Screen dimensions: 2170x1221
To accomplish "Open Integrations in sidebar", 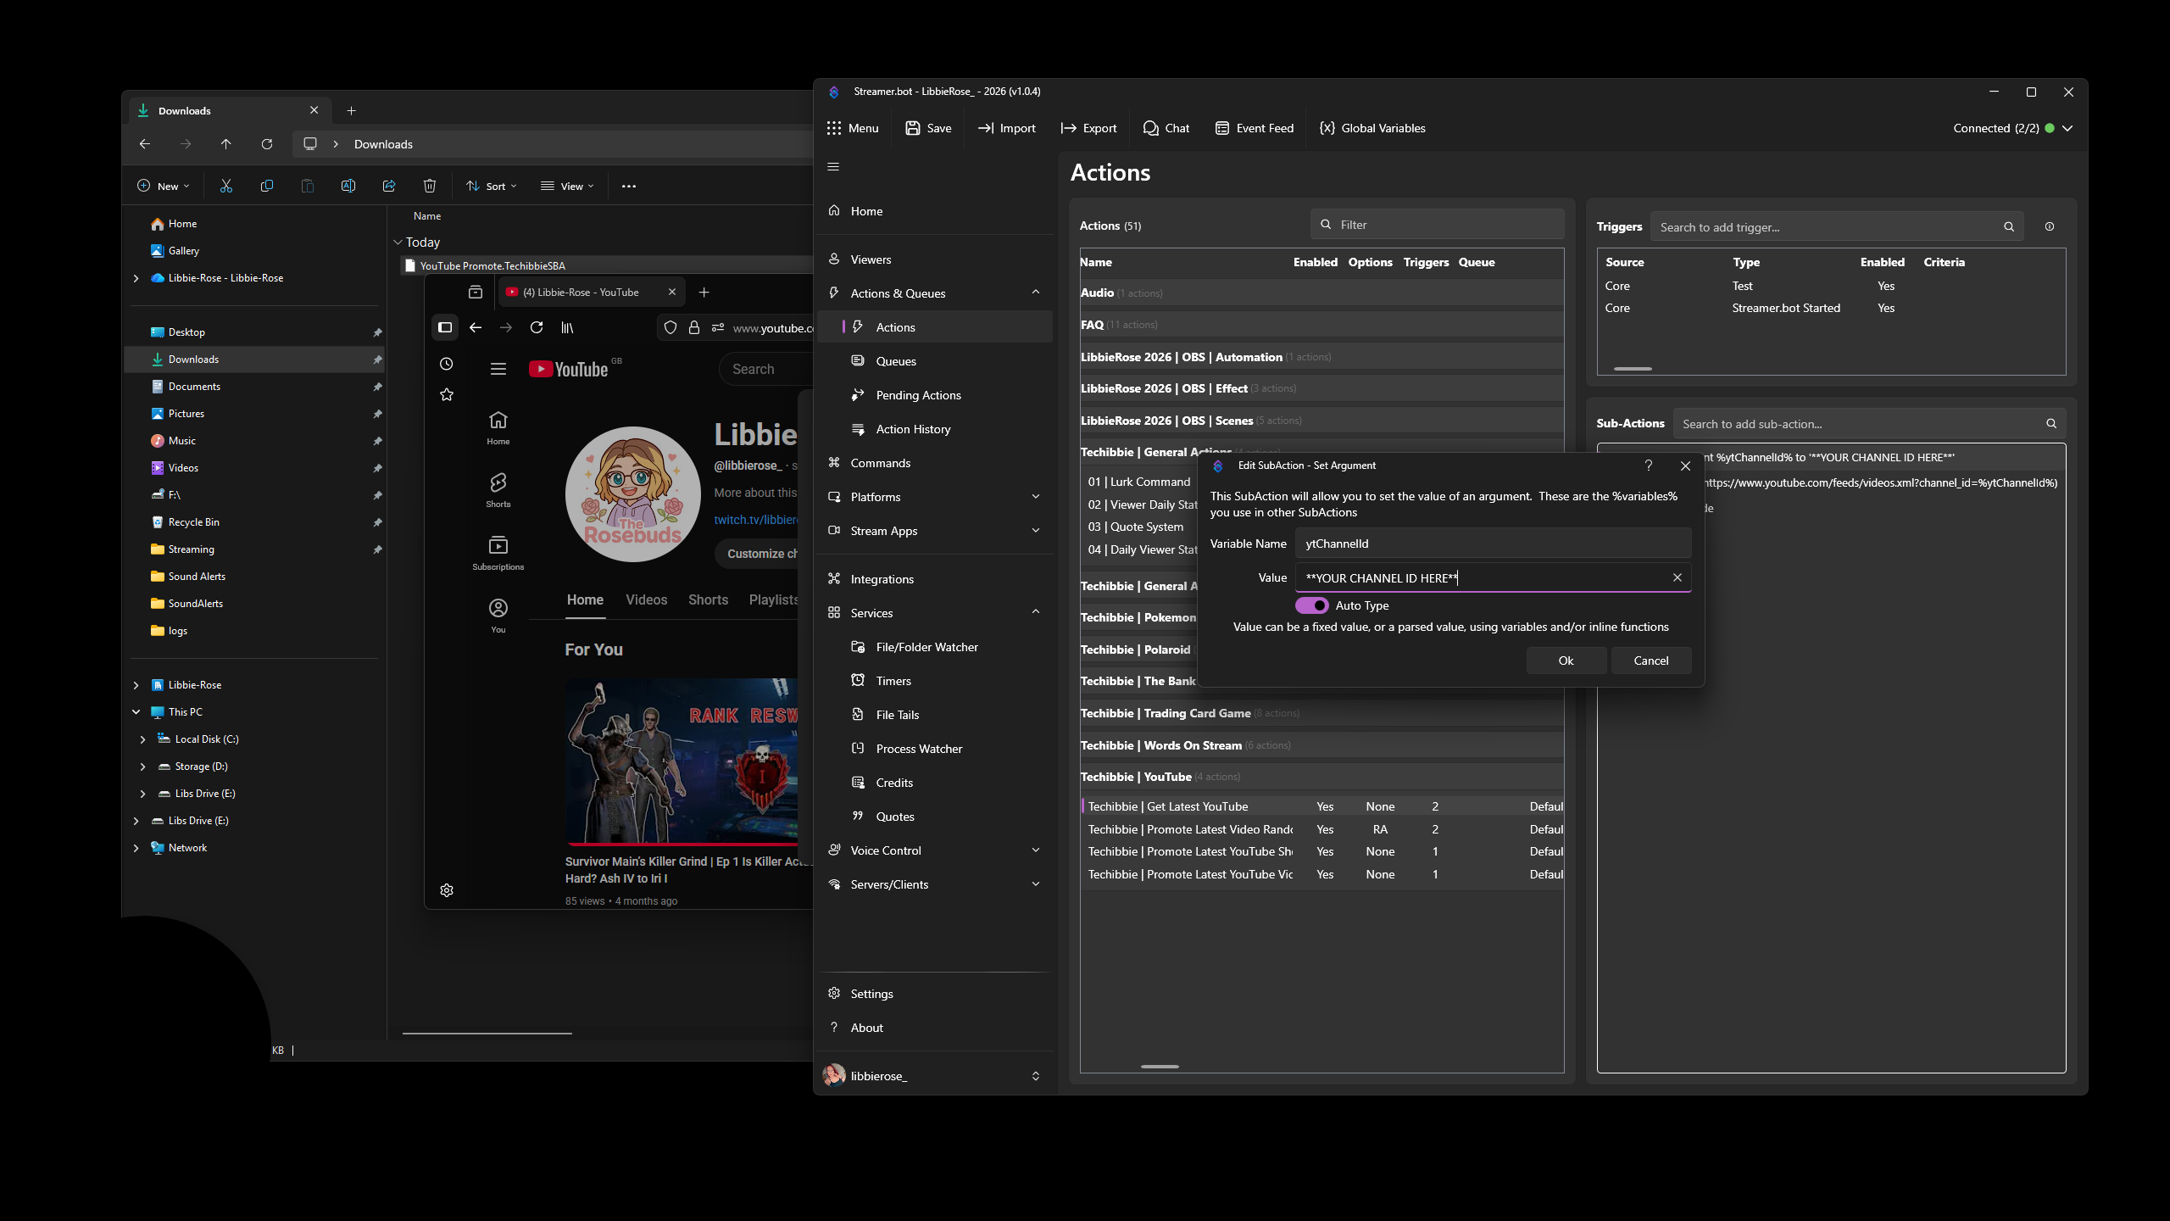I will point(935,579).
